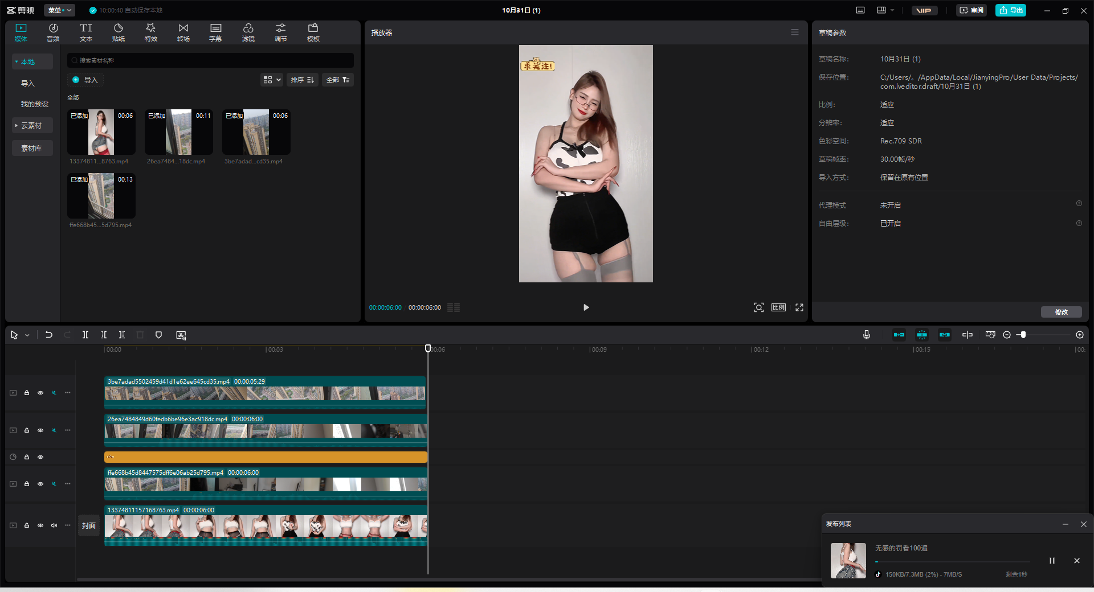1094x592 pixels.
Task: Pause the upload in 发布列表
Action: [x=1052, y=561]
